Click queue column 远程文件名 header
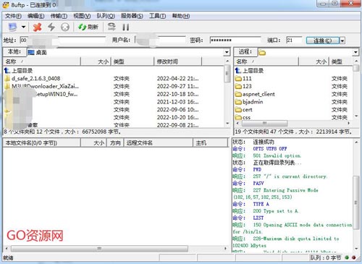The image size is (362, 264). pos(159,143)
